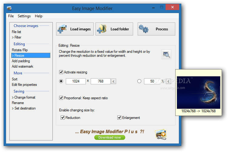Click the green Download now button
Viewport: 228px width, 152px height.
[110, 137]
